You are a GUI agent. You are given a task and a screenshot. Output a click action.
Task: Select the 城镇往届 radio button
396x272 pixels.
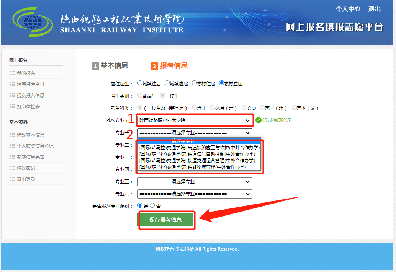(140, 83)
